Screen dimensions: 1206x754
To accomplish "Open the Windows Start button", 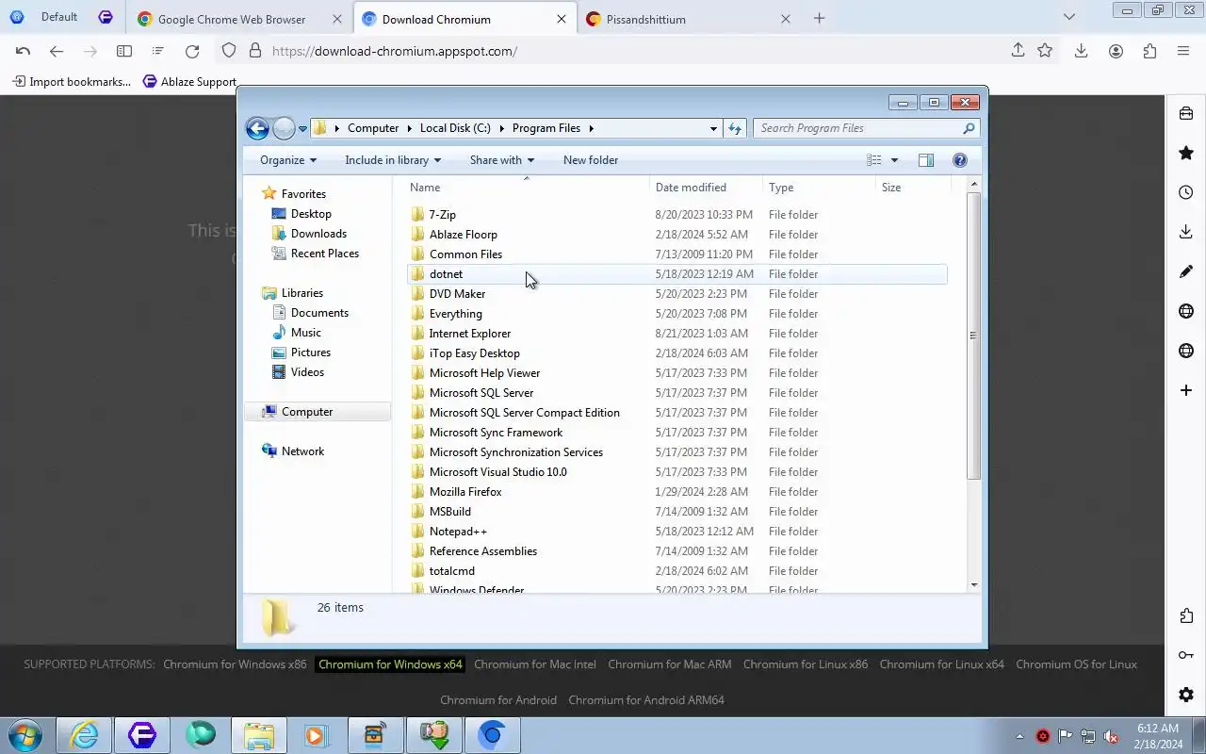I will click(24, 735).
